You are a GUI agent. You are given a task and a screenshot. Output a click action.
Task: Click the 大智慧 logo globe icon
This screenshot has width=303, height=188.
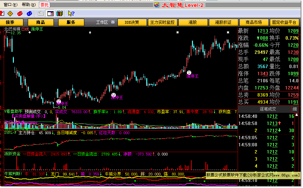pyautogui.click(x=157, y=5)
